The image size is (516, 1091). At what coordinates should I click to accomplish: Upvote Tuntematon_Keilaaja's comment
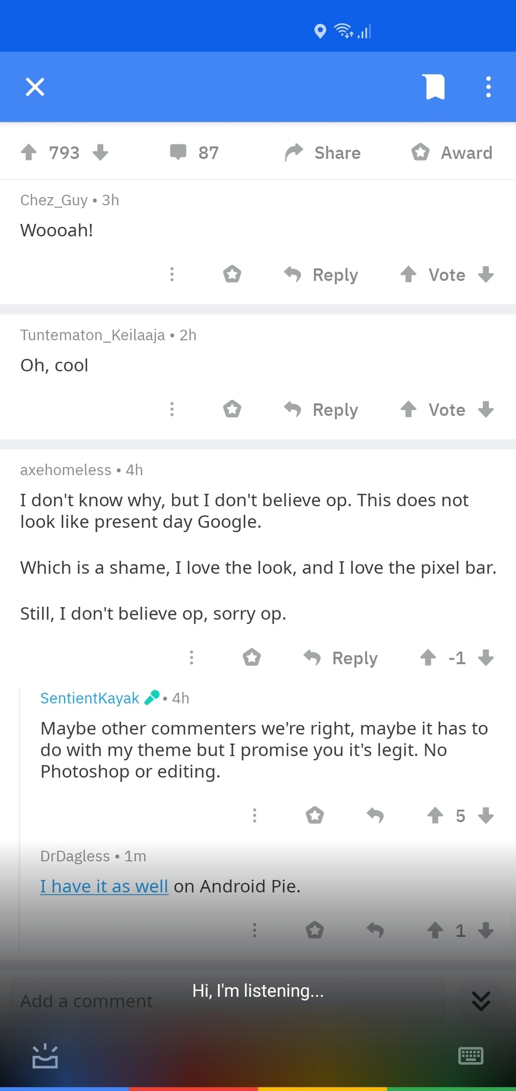click(x=408, y=409)
